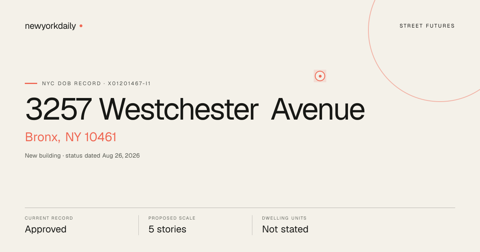The width and height of the screenshot is (480, 252).
Task: Click the 3257 Westchester Avenue headline
Action: click(x=195, y=109)
